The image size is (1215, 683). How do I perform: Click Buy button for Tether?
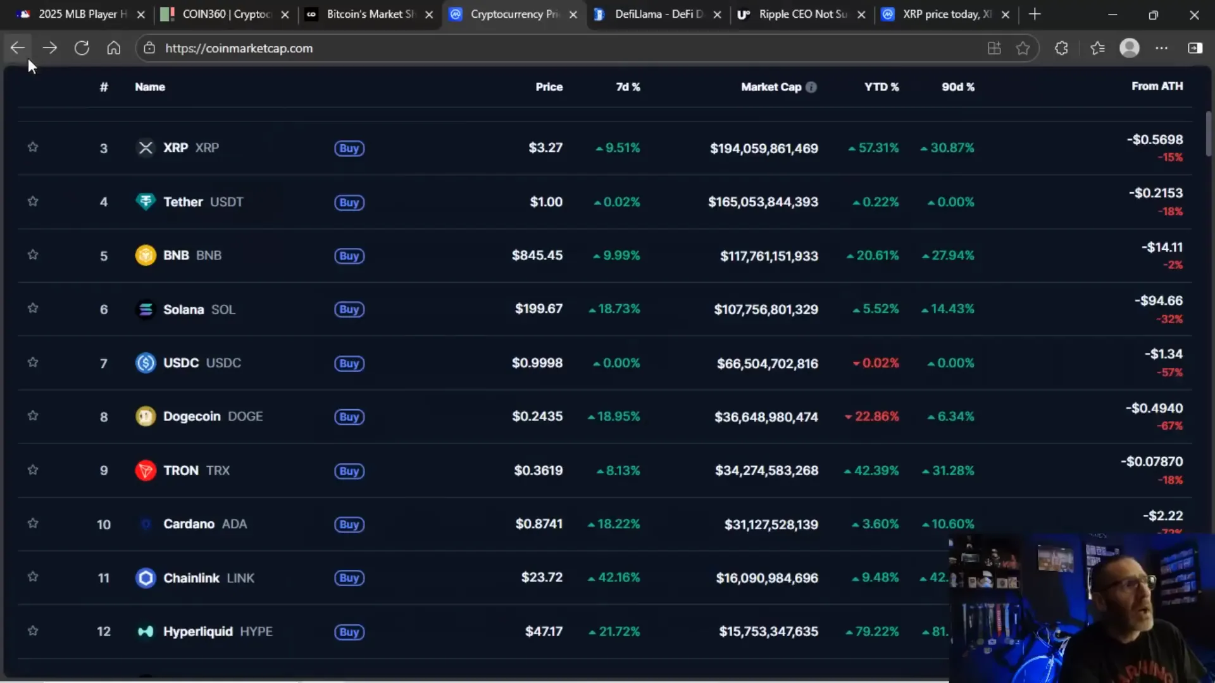[349, 203]
